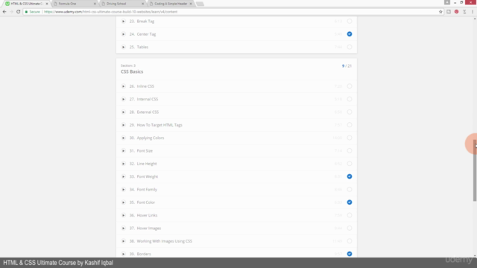Mark Inline CSS lecture as complete

[350, 86]
